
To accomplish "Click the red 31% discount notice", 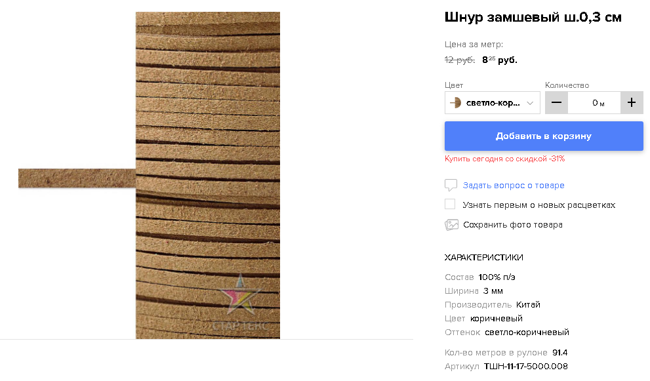I will coord(504,159).
